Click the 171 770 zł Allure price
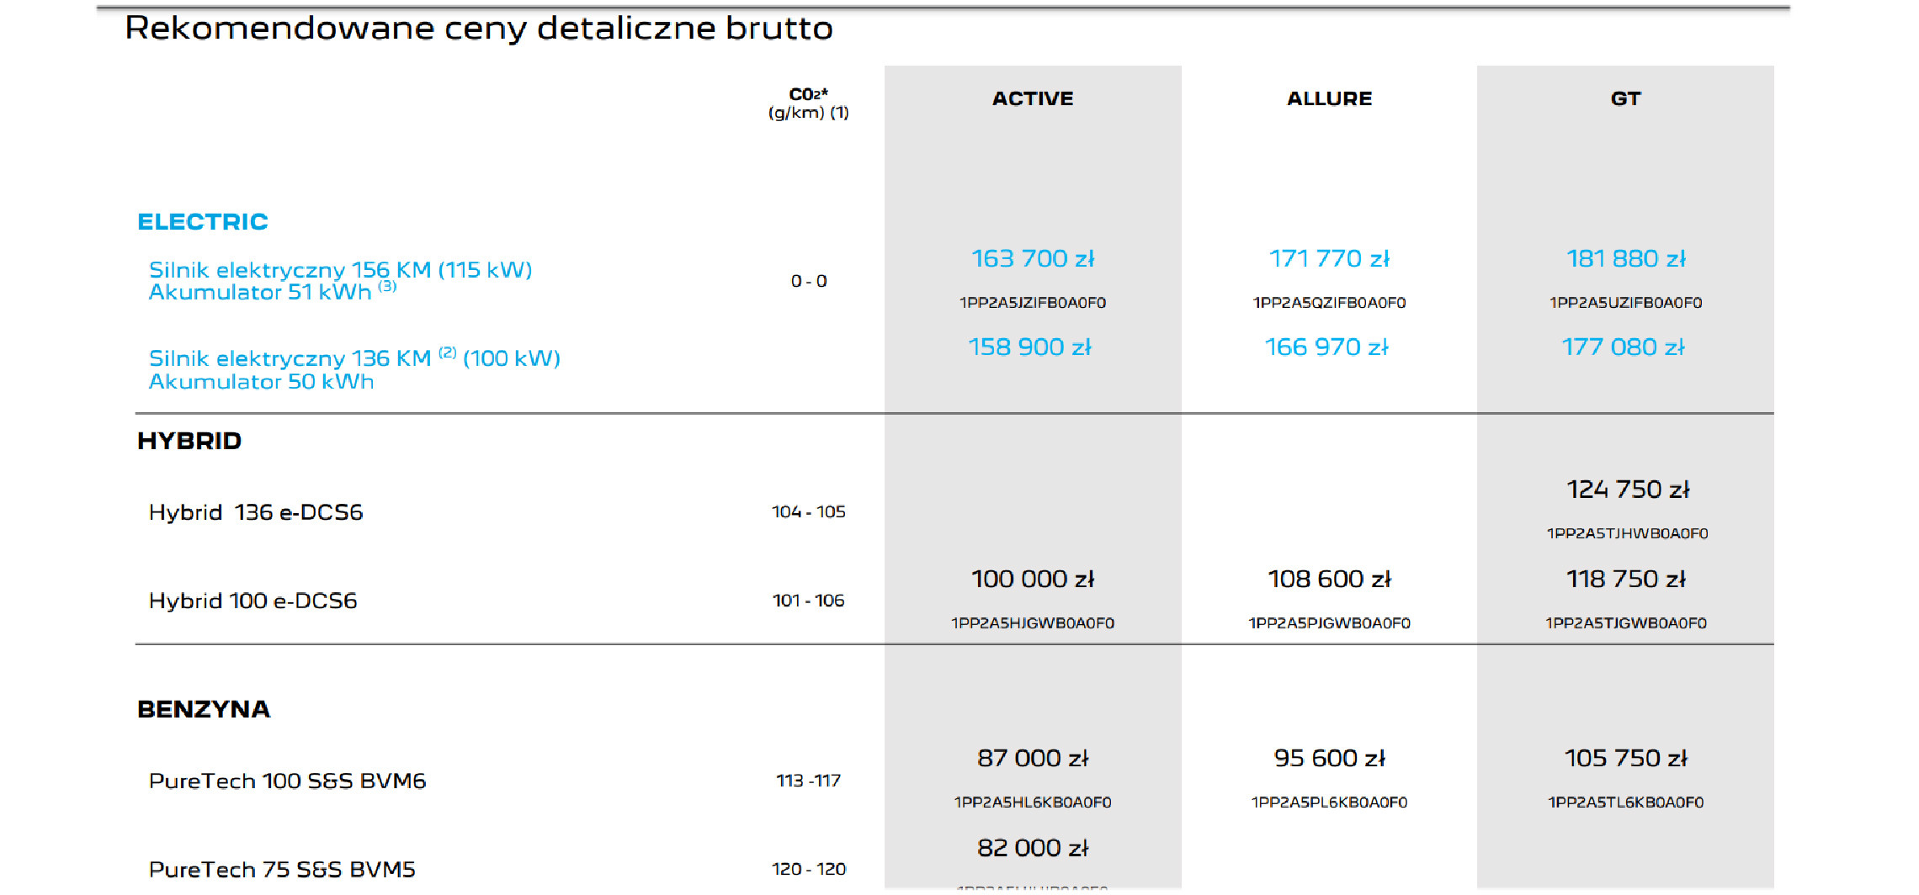 (1329, 258)
